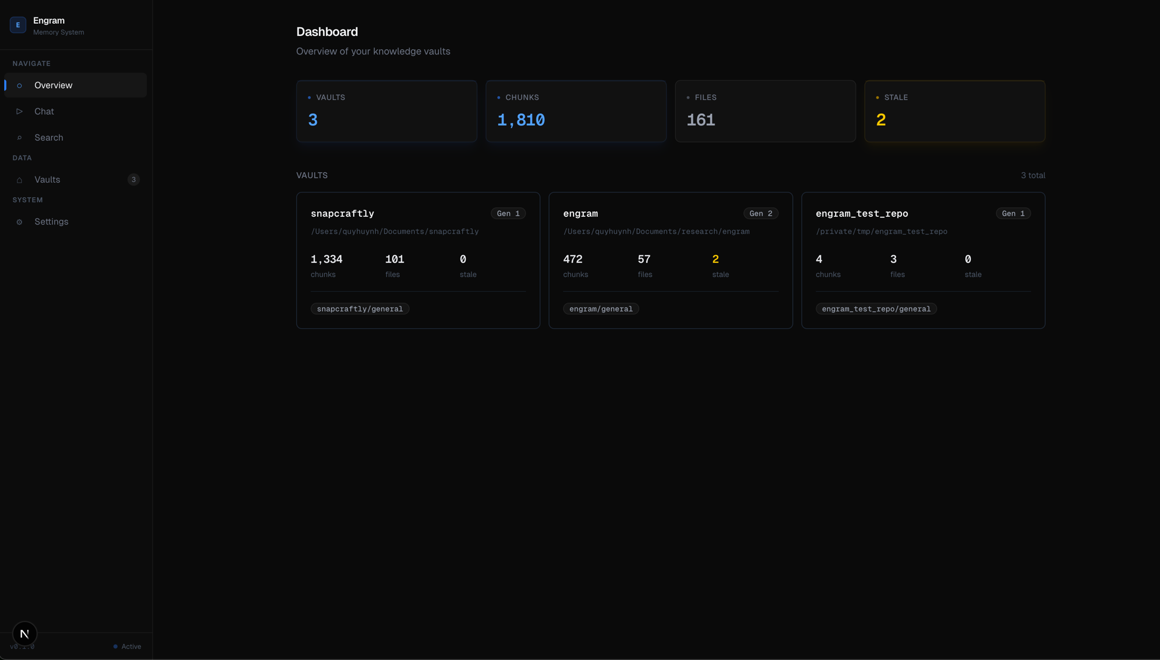Click the blue dot on the VAULTS card

pos(310,97)
